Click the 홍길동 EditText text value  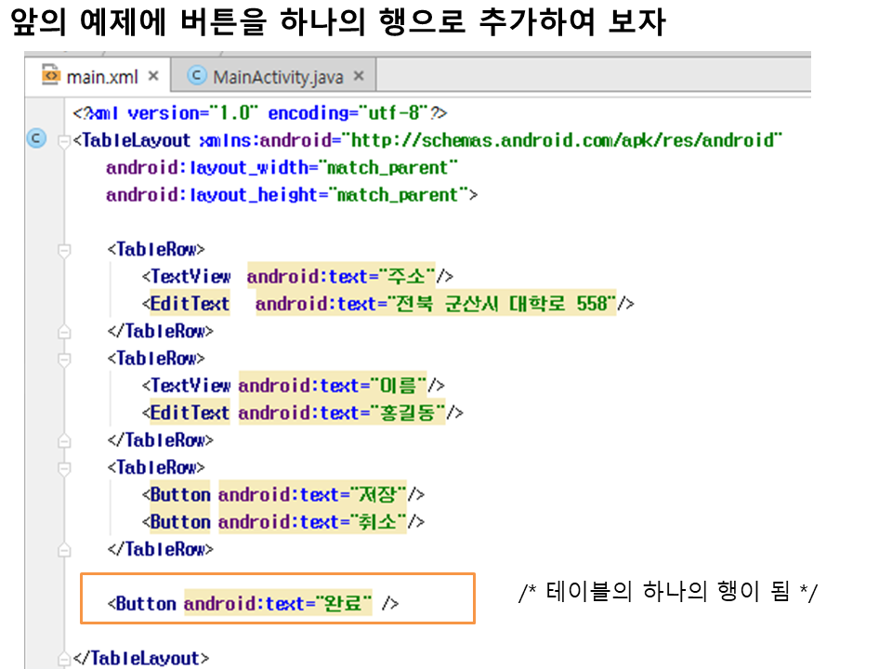tap(409, 413)
